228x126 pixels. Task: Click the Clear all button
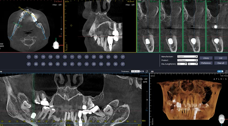click(221, 63)
